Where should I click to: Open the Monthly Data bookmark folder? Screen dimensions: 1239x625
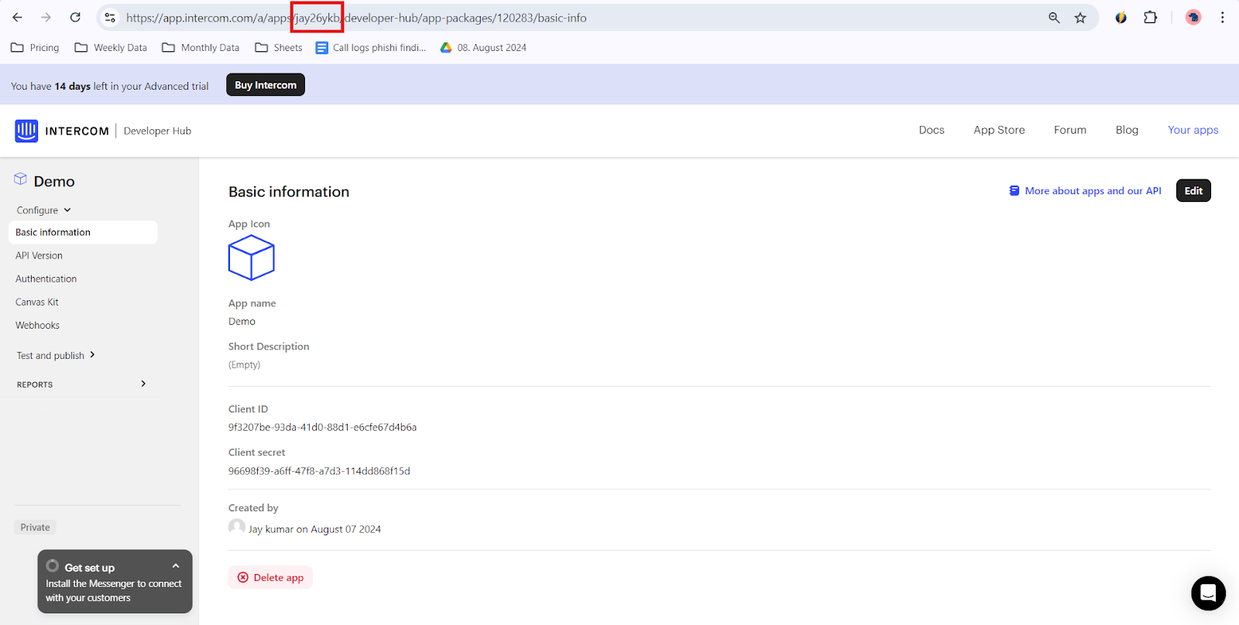tap(201, 47)
